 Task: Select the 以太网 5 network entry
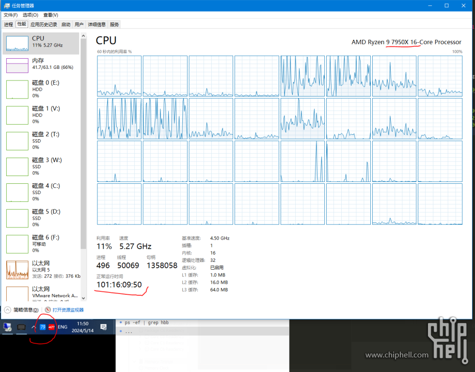coord(41,270)
